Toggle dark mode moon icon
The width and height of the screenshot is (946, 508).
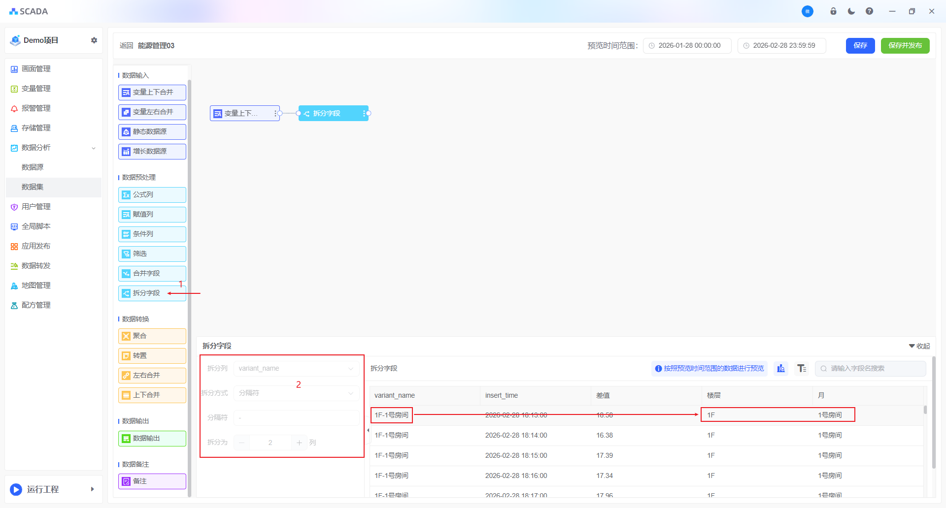851,11
